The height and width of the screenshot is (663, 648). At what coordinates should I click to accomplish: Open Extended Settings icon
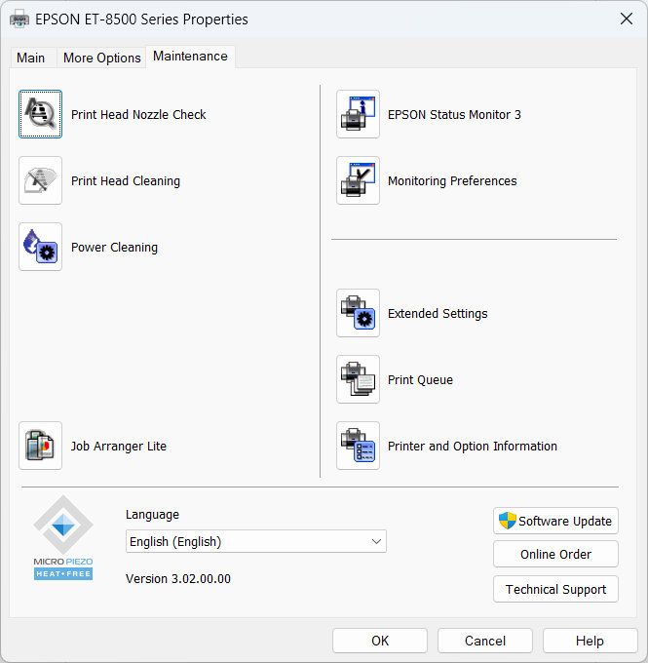[358, 313]
